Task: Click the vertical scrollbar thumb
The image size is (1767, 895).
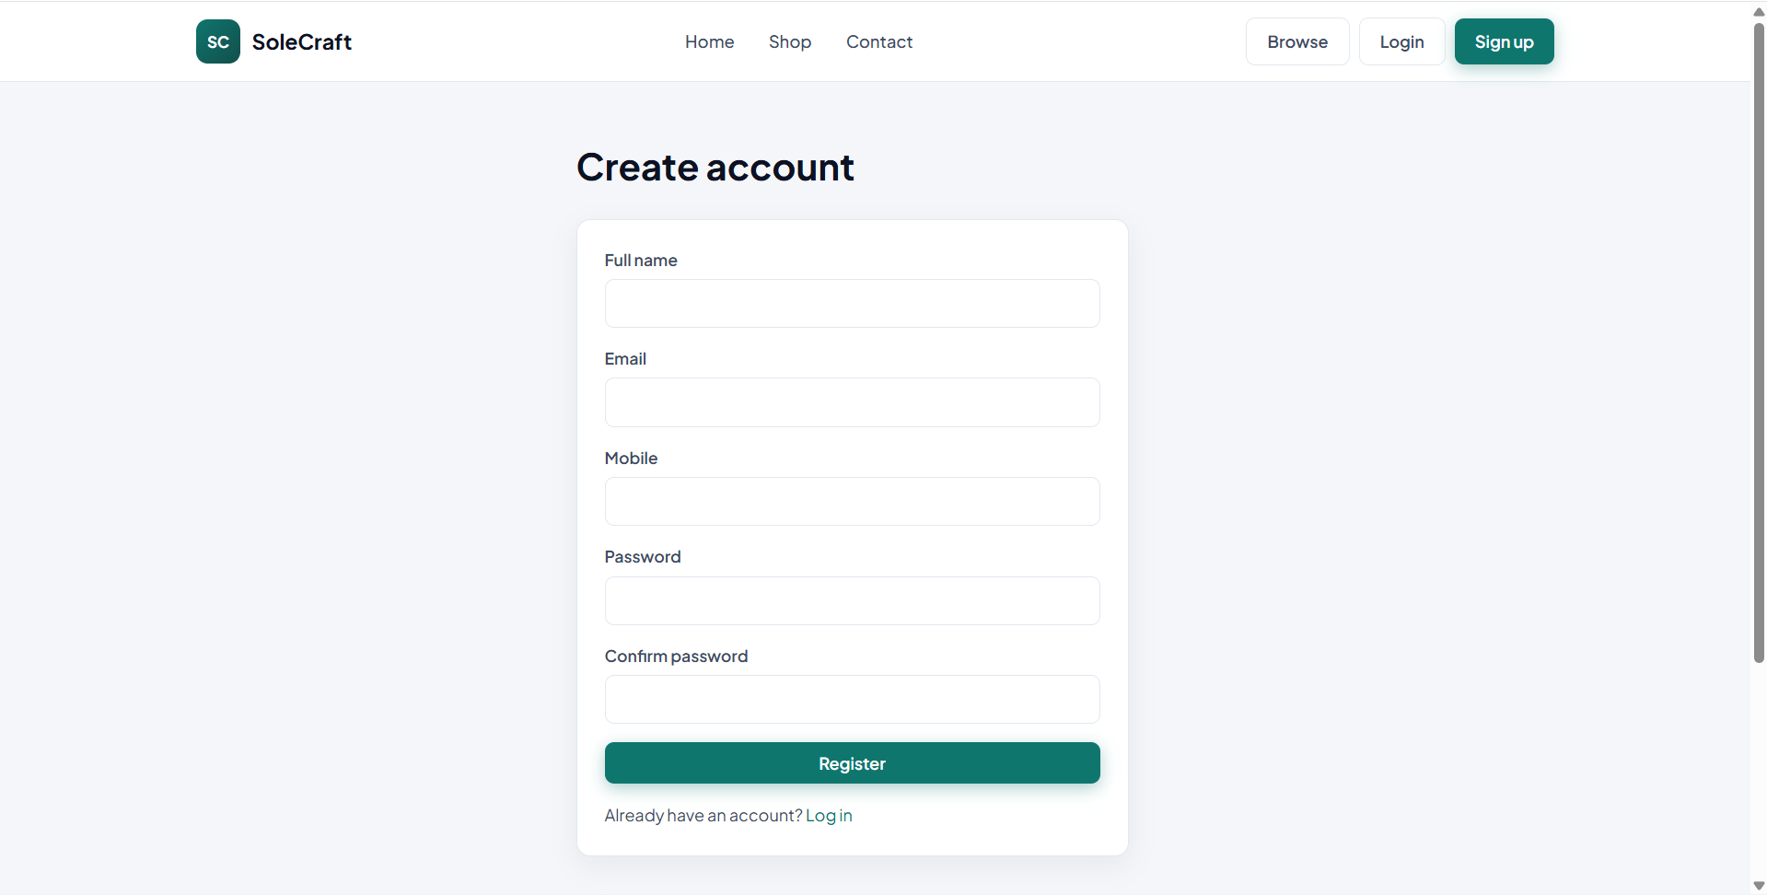Action: point(1759,342)
